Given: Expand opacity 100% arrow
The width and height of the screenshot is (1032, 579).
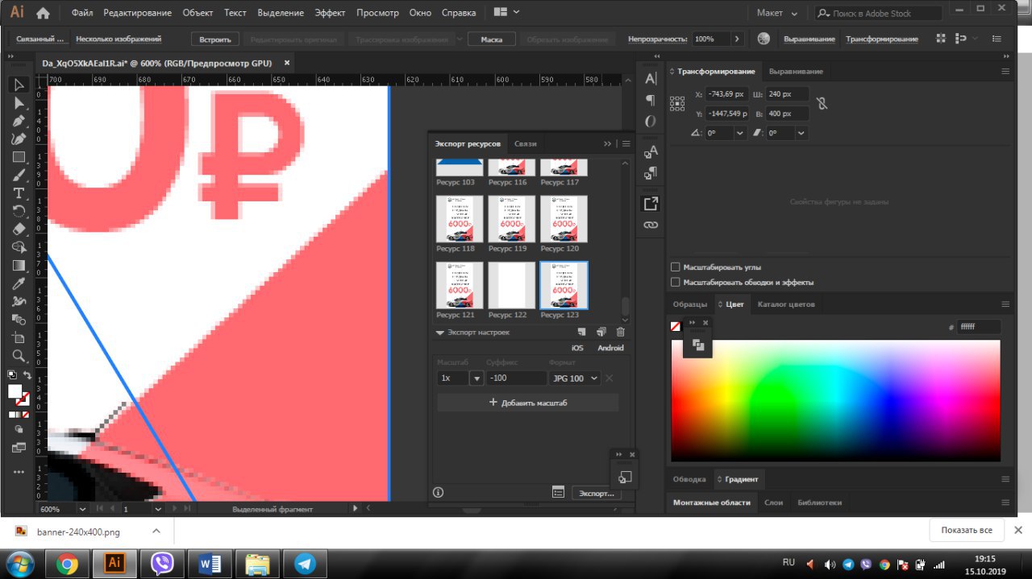Looking at the screenshot, I should pyautogui.click(x=737, y=39).
